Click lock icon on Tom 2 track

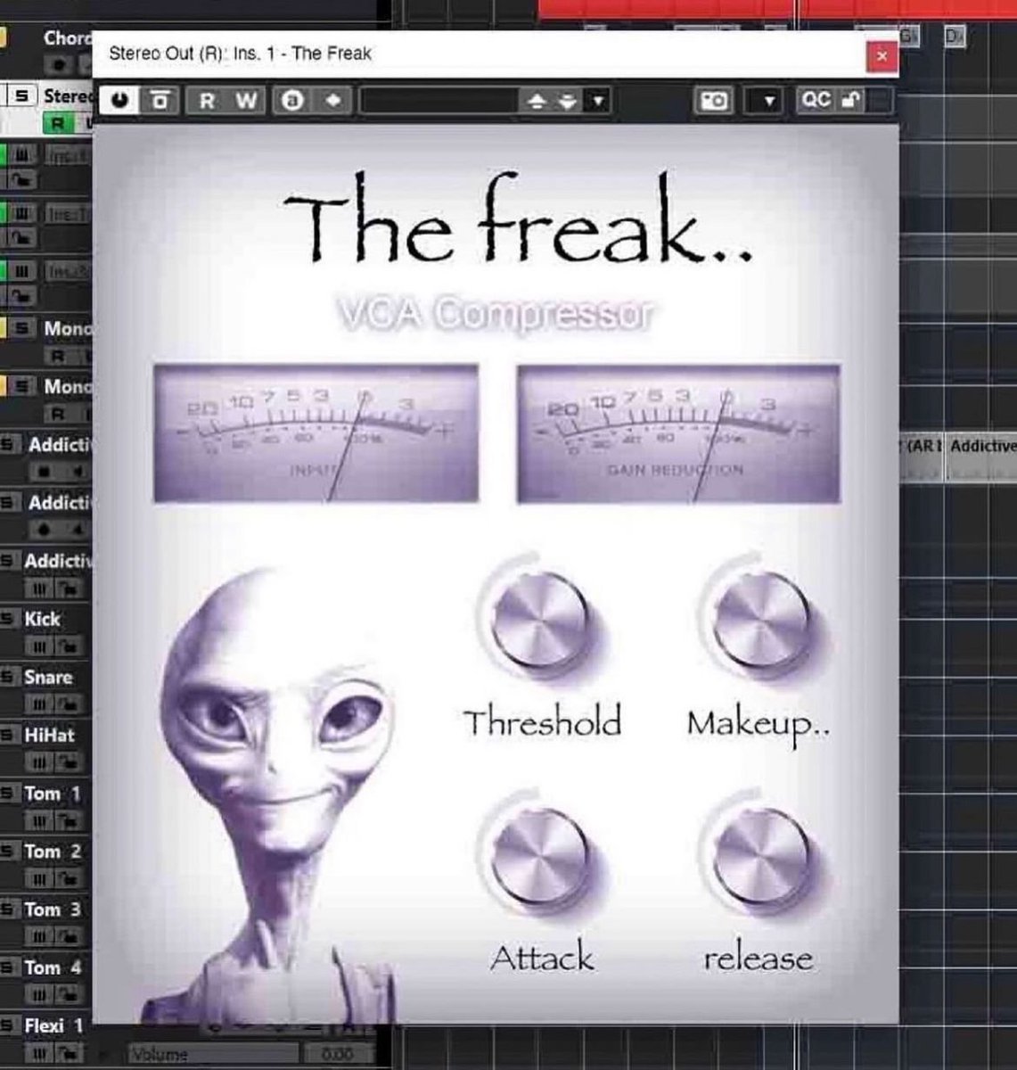[x=69, y=879]
